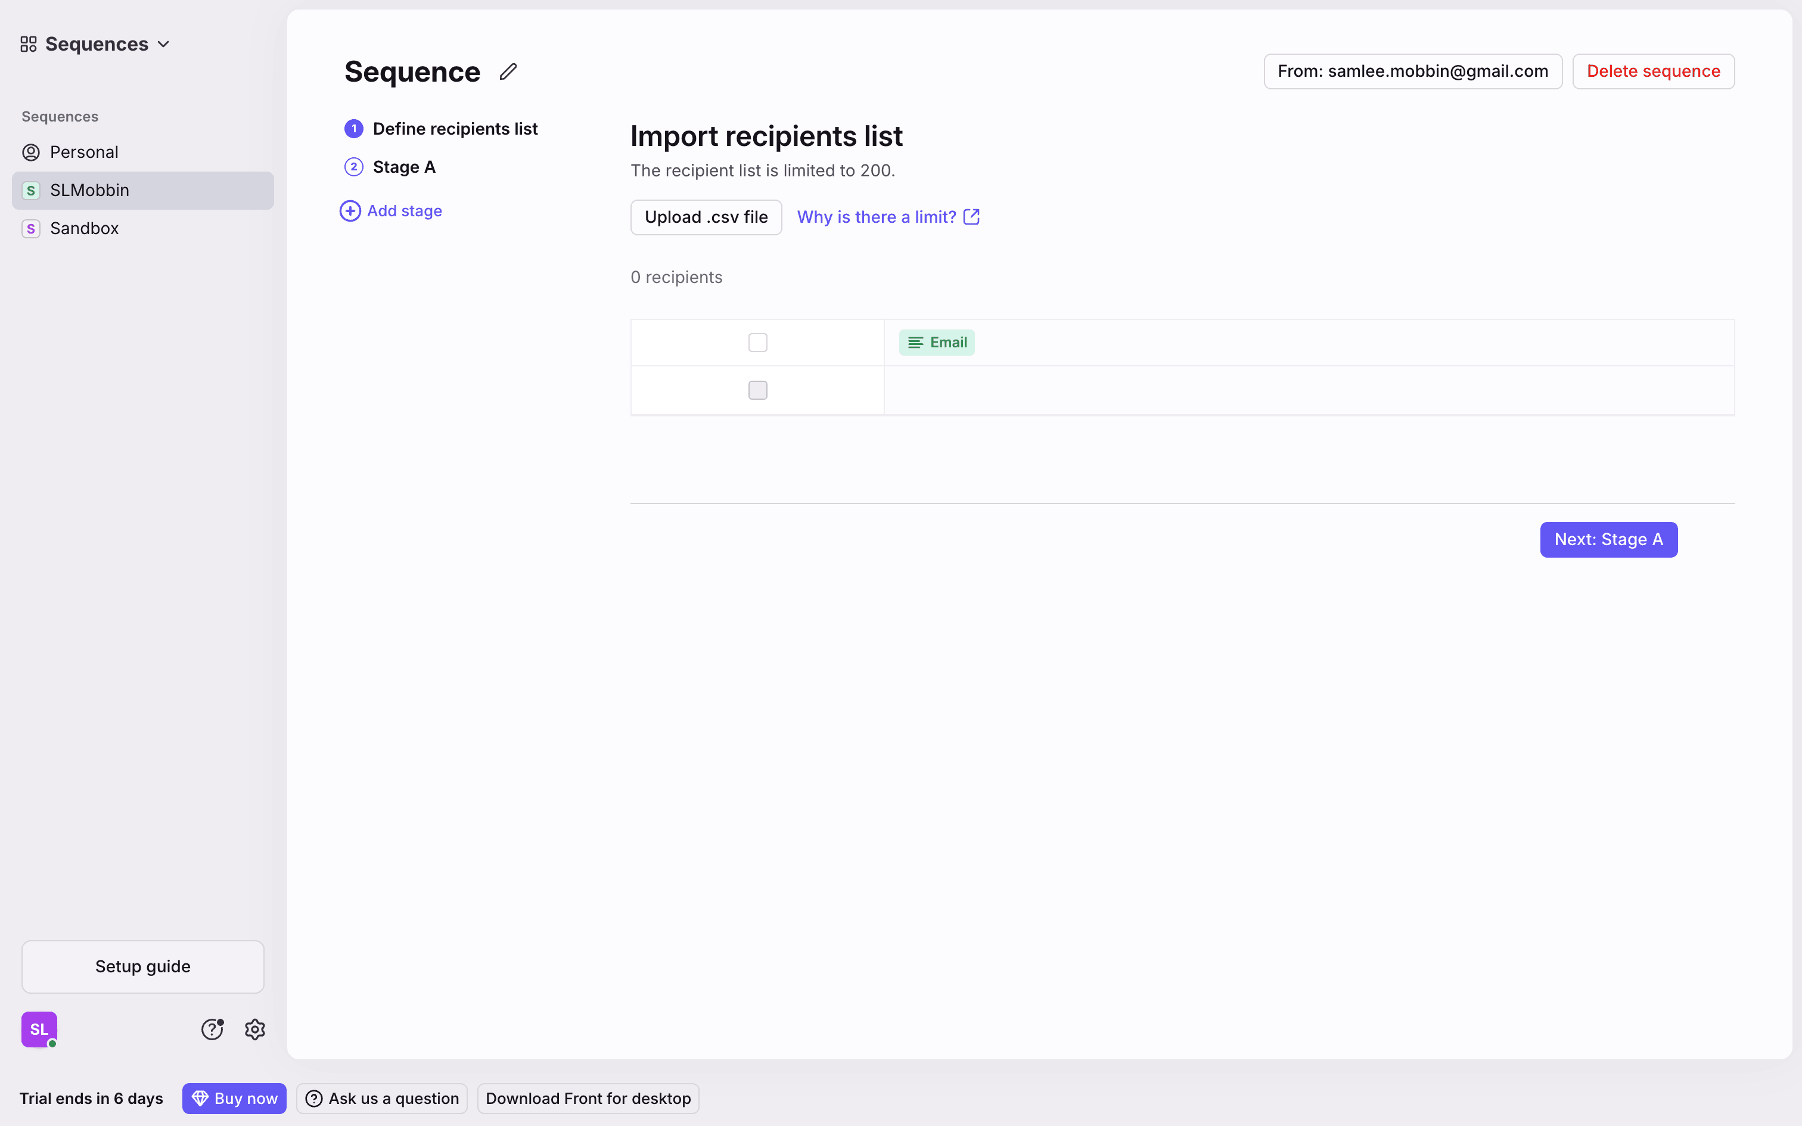This screenshot has width=1802, height=1126.
Task: Select Define recipients list step
Action: pos(454,129)
